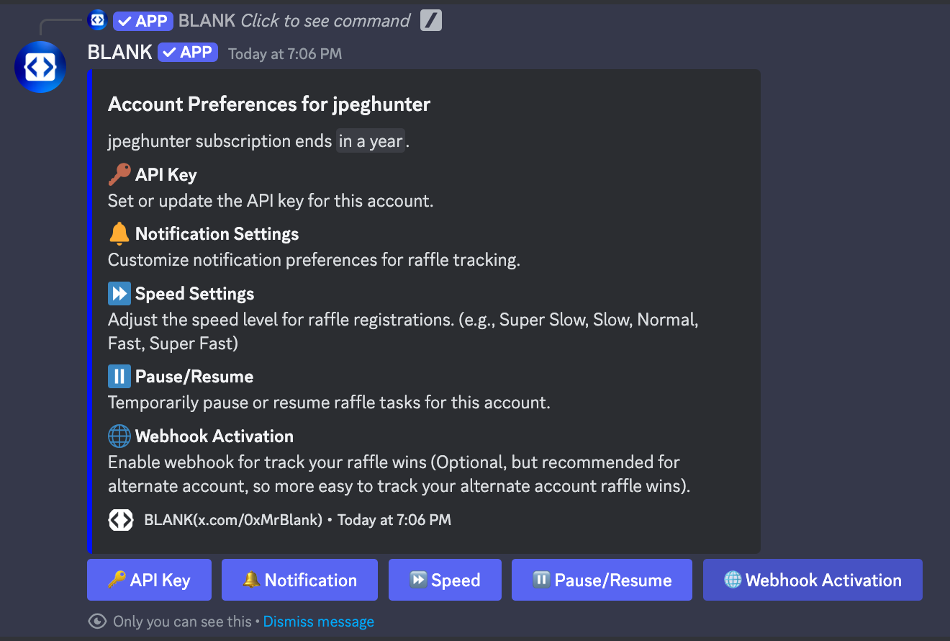Open the Notification button
The width and height of the screenshot is (950, 641).
tap(299, 580)
